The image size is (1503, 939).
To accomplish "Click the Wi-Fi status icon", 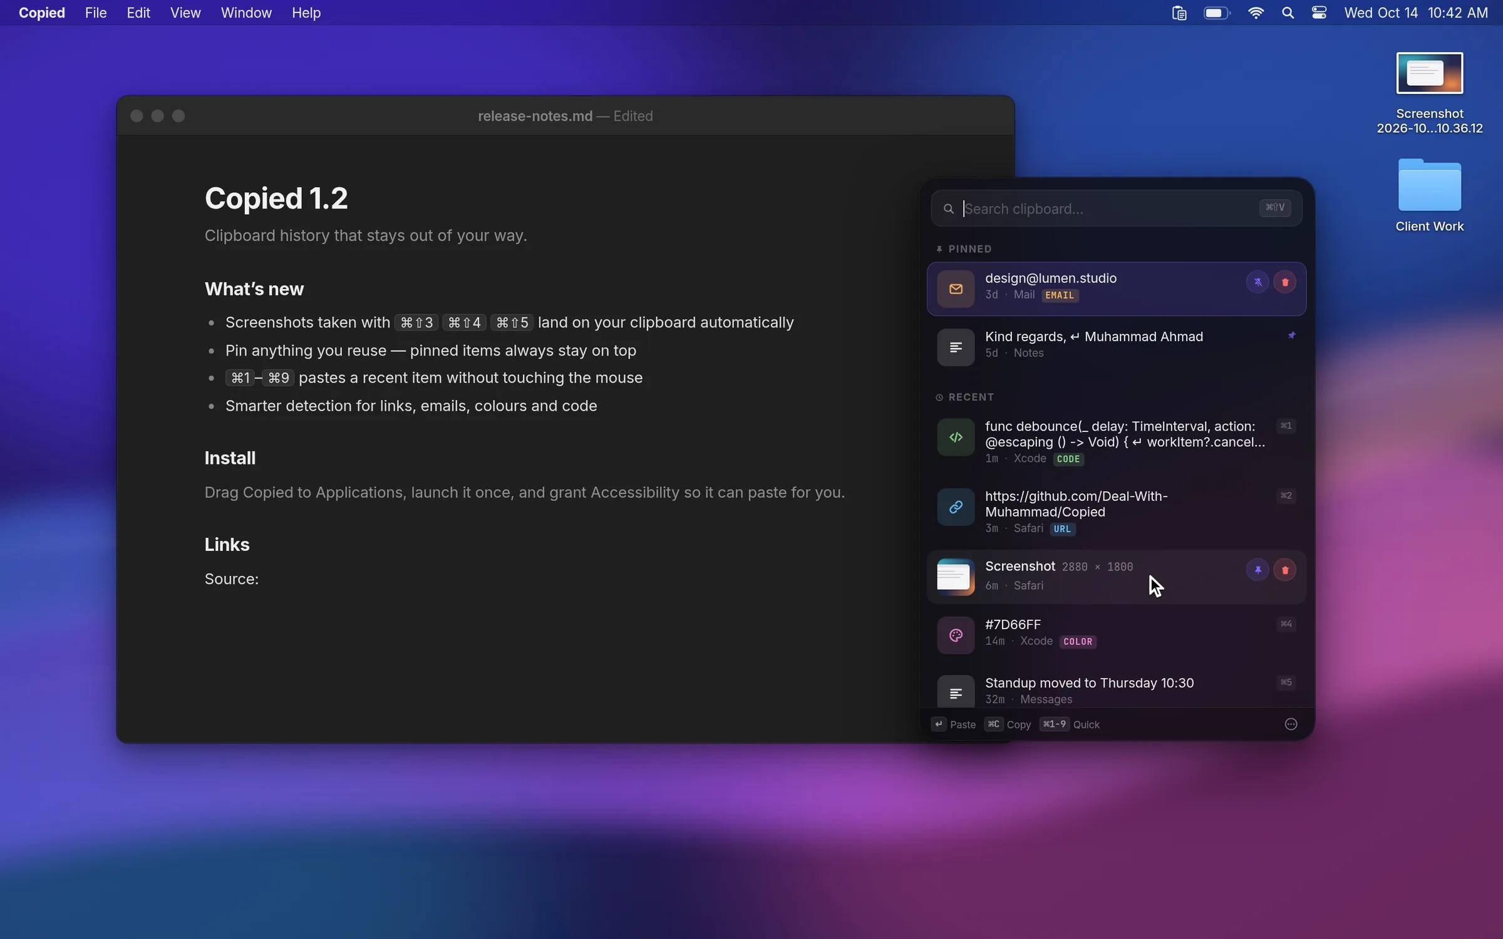I will pyautogui.click(x=1256, y=13).
